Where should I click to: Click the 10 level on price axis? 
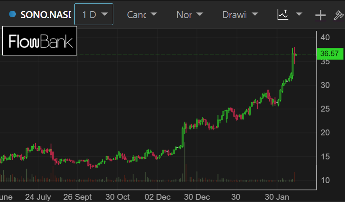click(325, 180)
